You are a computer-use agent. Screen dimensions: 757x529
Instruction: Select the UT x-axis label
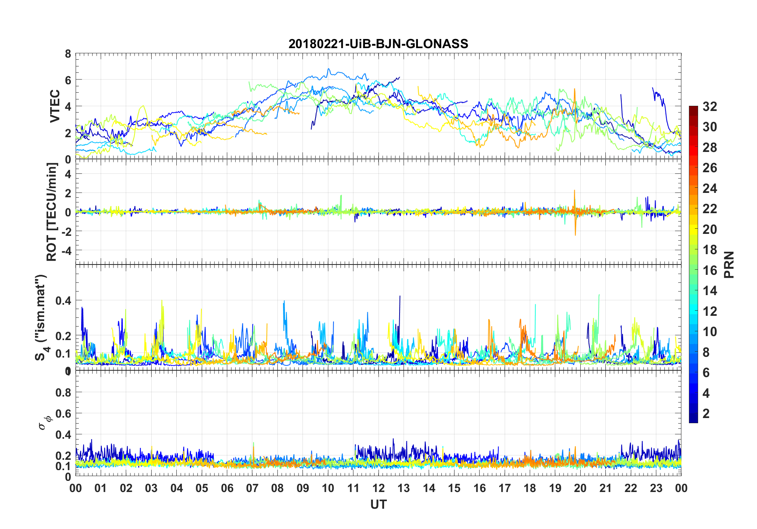(378, 504)
